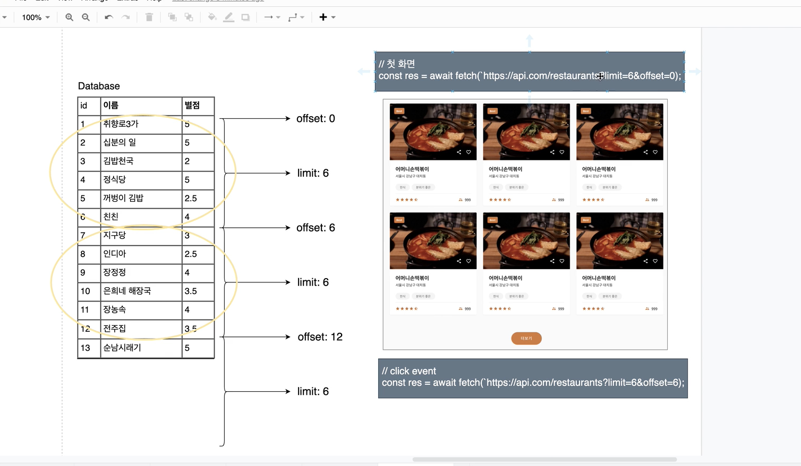This screenshot has height=466, width=801.
Task: Open the Line Color pencil tool
Action: click(x=229, y=18)
